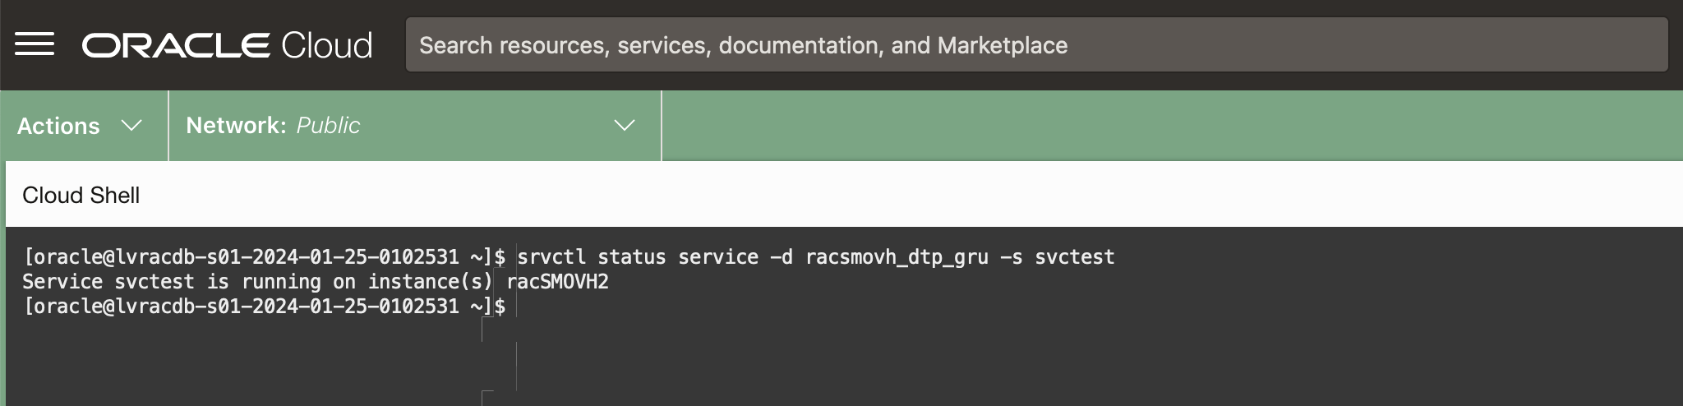
Task: Expand the Actions chevron arrow
Action: (131, 125)
